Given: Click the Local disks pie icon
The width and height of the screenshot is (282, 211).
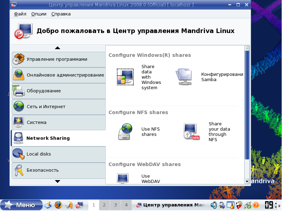Looking at the screenshot, I should tap(19, 154).
